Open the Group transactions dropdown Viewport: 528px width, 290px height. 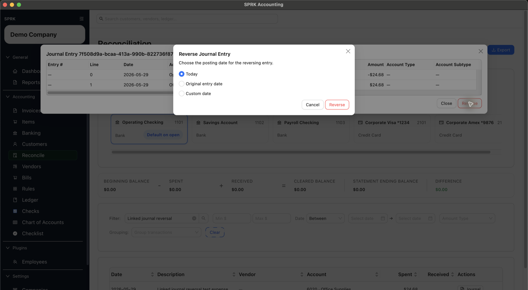click(166, 232)
